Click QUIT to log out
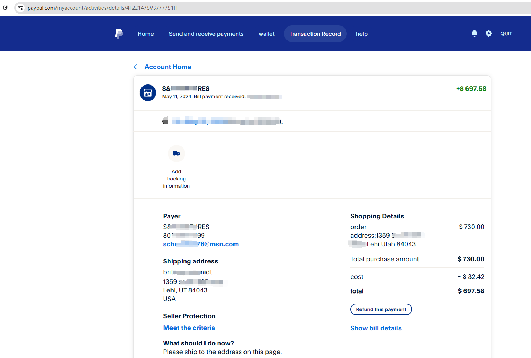The height and width of the screenshot is (358, 531). coord(506,34)
